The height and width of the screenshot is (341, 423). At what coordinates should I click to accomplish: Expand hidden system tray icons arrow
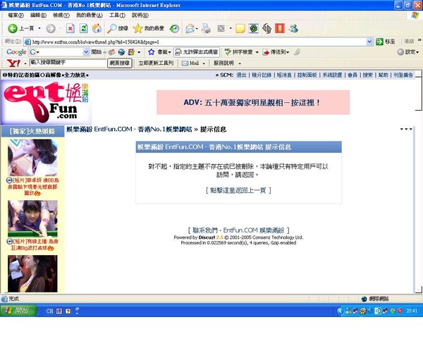point(341,311)
